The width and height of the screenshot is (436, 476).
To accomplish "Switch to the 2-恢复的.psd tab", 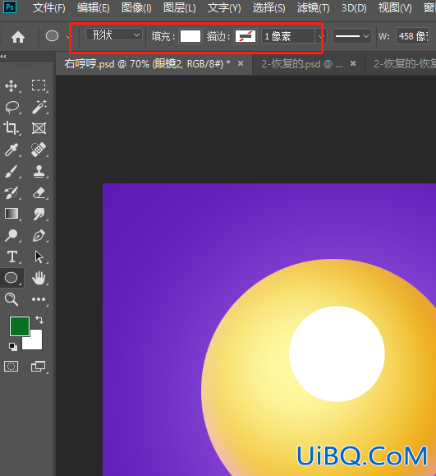I will point(302,64).
